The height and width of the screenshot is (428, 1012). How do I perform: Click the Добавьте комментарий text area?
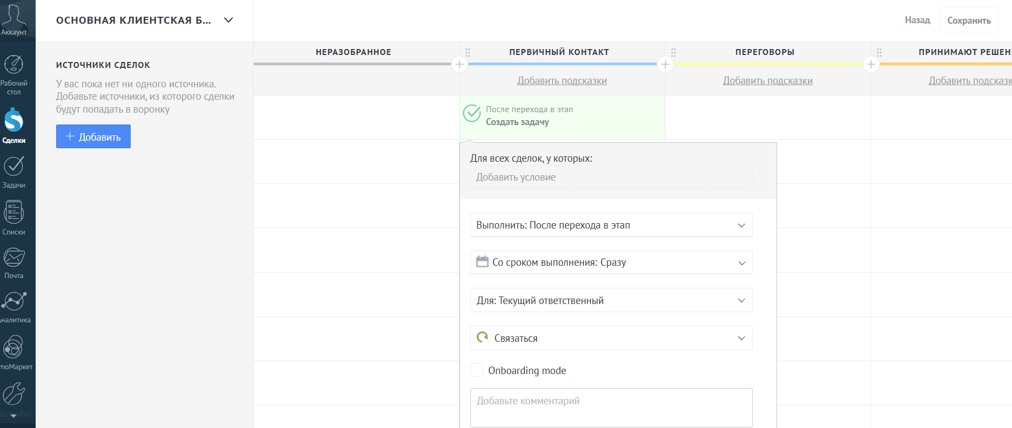(611, 408)
